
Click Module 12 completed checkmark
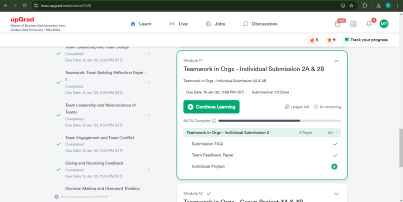click(208, 193)
